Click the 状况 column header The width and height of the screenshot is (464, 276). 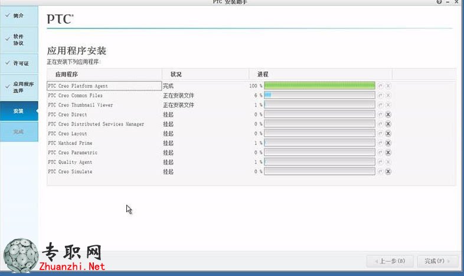205,74
